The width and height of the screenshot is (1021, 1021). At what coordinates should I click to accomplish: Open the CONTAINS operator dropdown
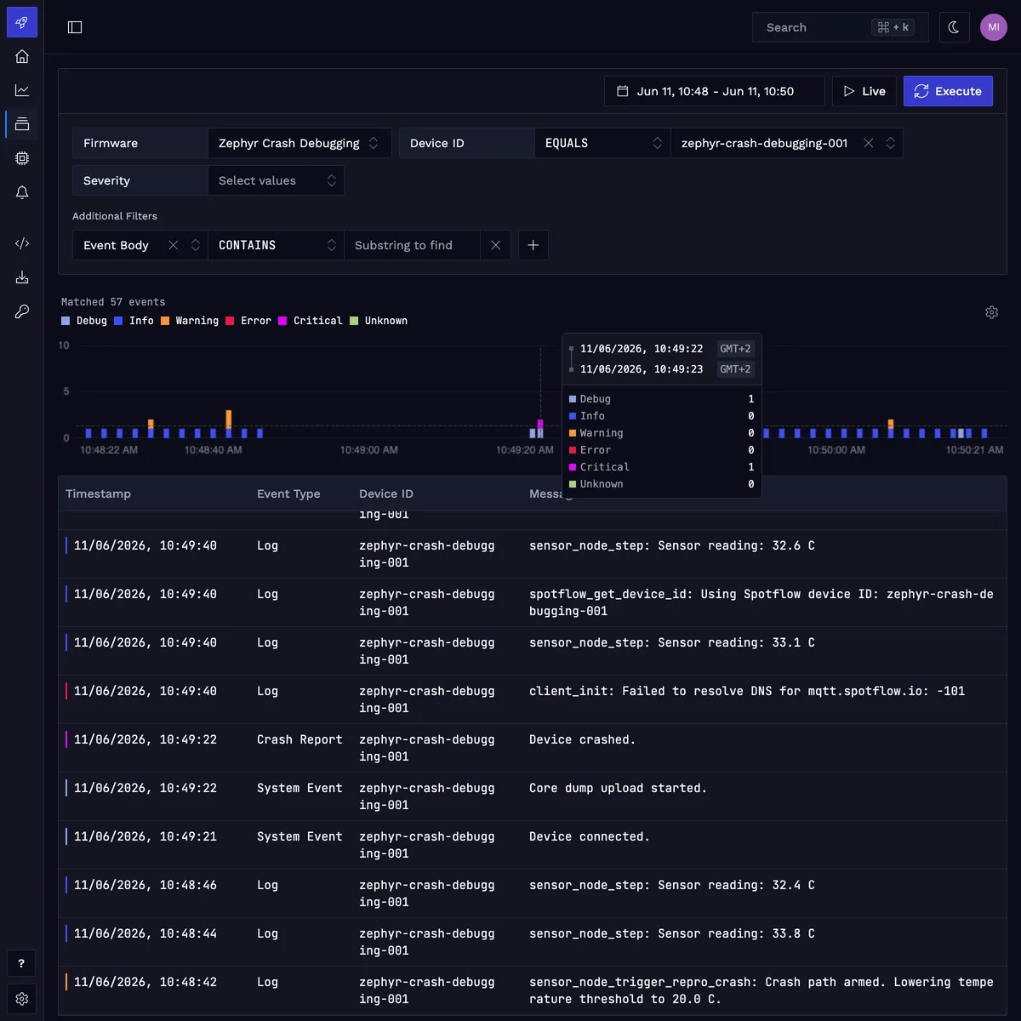tap(276, 245)
